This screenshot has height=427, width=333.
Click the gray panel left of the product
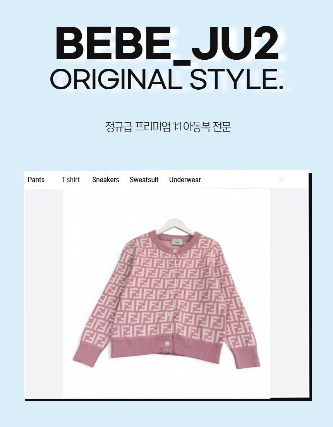click(44, 293)
